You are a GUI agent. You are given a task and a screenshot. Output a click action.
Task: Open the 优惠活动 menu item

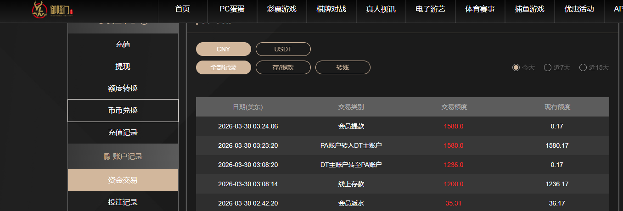coord(579,9)
